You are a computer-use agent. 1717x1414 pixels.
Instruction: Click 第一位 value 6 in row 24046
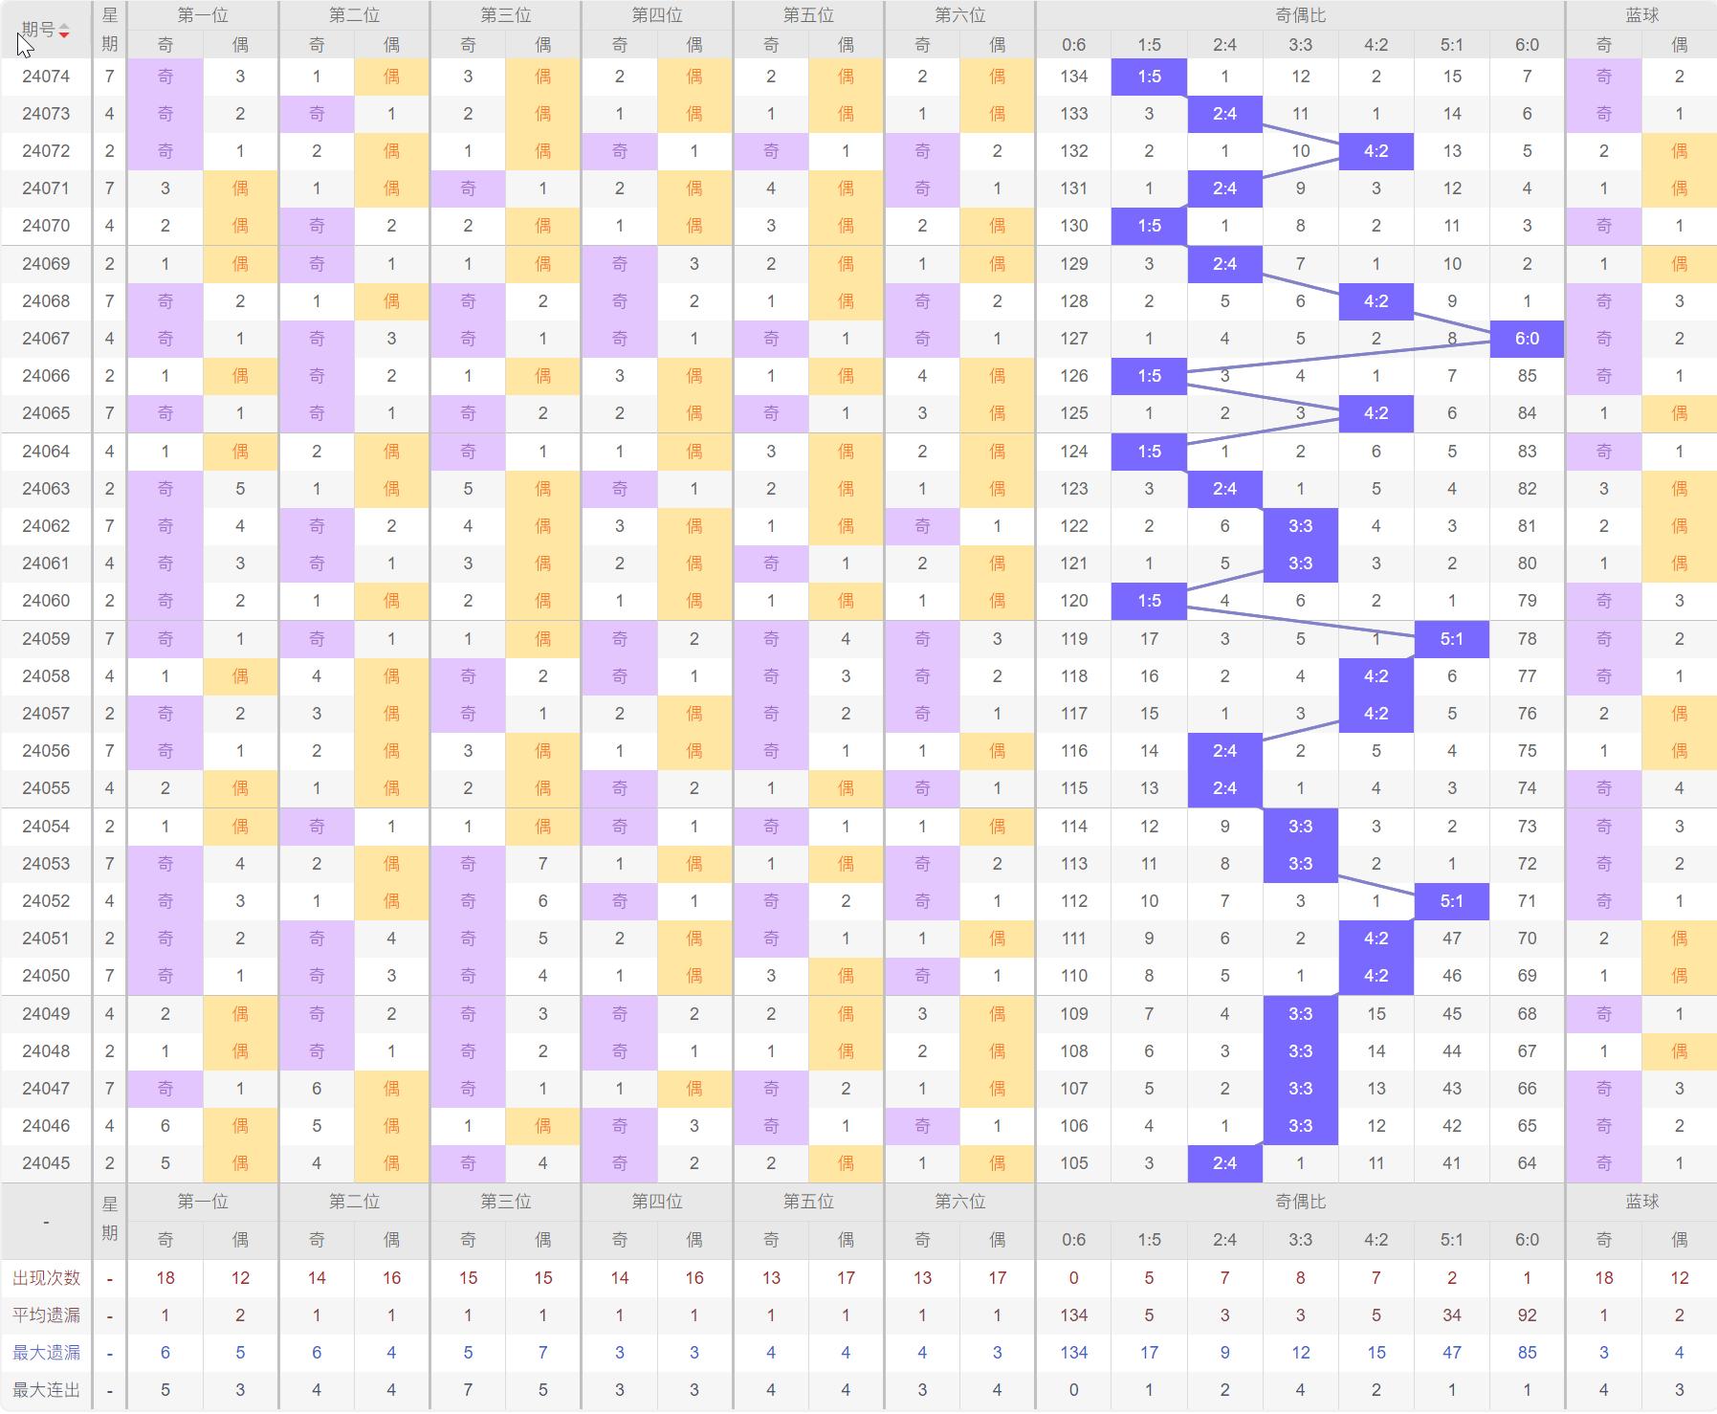pyautogui.click(x=165, y=1126)
